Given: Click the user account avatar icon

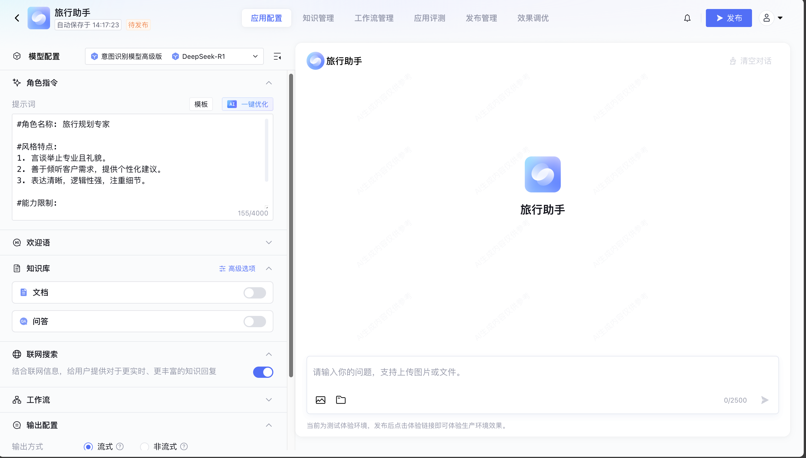Looking at the screenshot, I should [766, 18].
